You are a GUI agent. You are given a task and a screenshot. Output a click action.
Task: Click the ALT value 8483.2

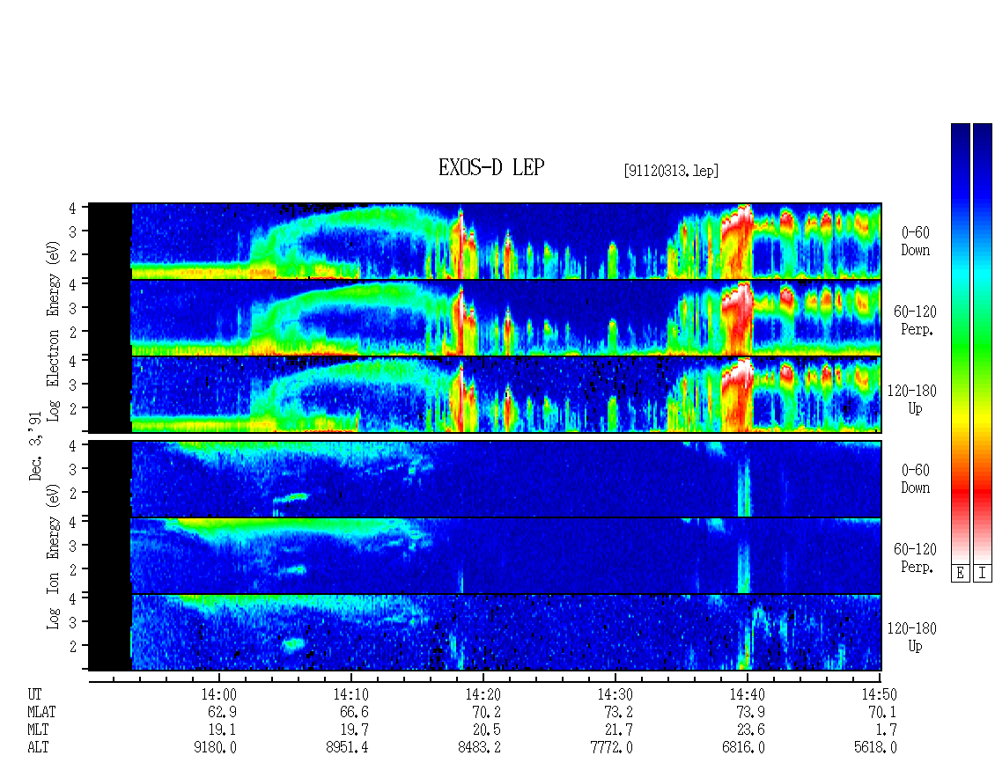tap(480, 748)
